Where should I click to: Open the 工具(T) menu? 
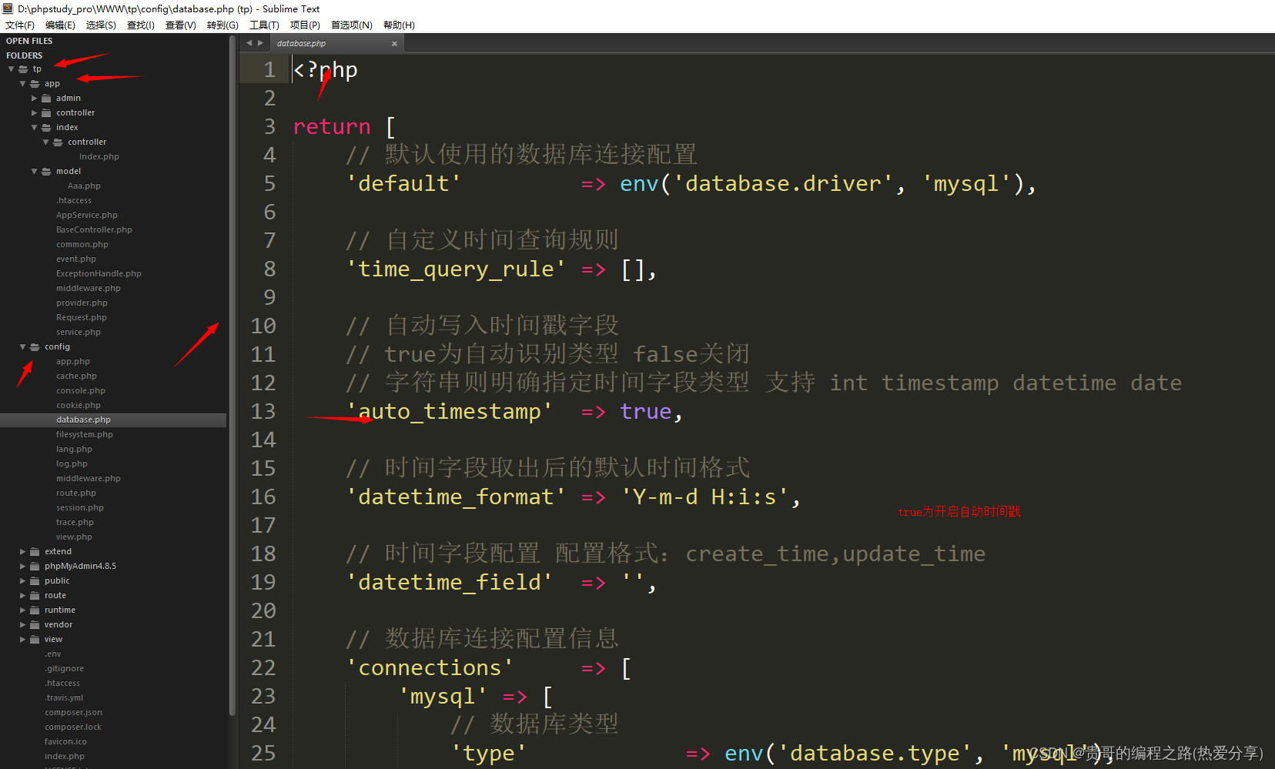pos(264,25)
